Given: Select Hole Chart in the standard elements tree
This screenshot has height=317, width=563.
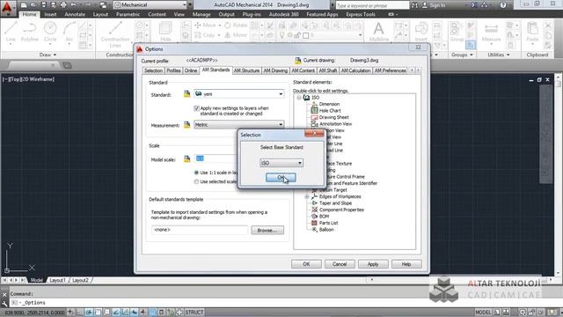Looking at the screenshot, I should pos(330,111).
